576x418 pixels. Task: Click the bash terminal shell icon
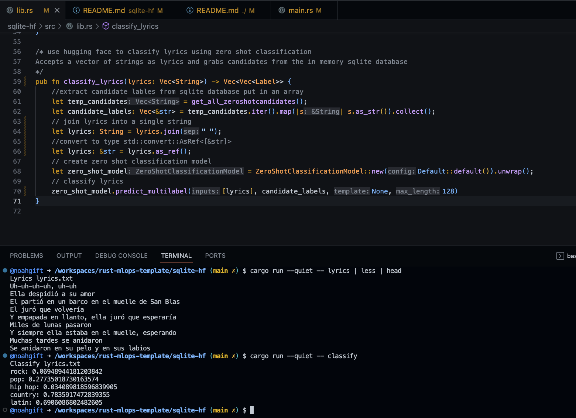click(x=560, y=256)
